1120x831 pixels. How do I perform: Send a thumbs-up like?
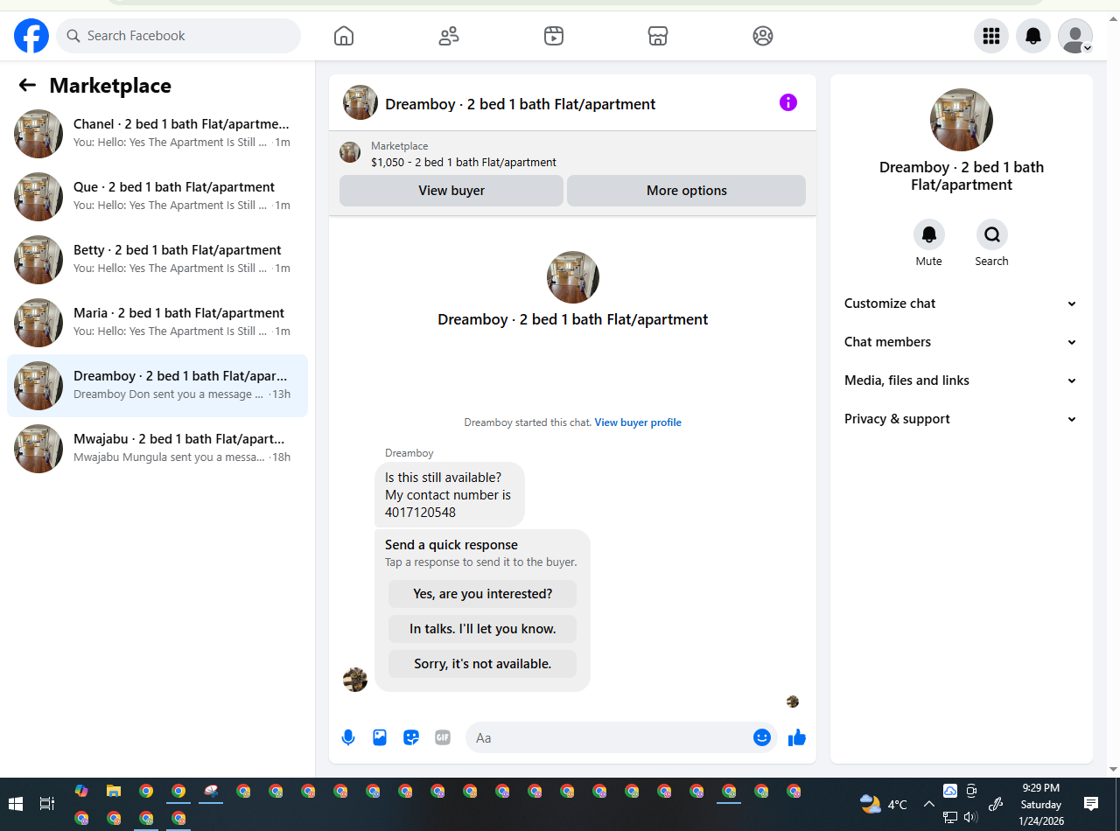(x=796, y=737)
